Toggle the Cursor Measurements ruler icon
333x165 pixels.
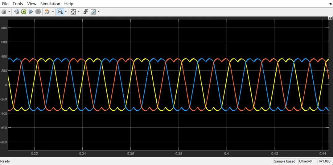93,12
